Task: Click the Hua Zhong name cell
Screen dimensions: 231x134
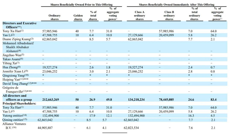Action: click(x=12, y=67)
